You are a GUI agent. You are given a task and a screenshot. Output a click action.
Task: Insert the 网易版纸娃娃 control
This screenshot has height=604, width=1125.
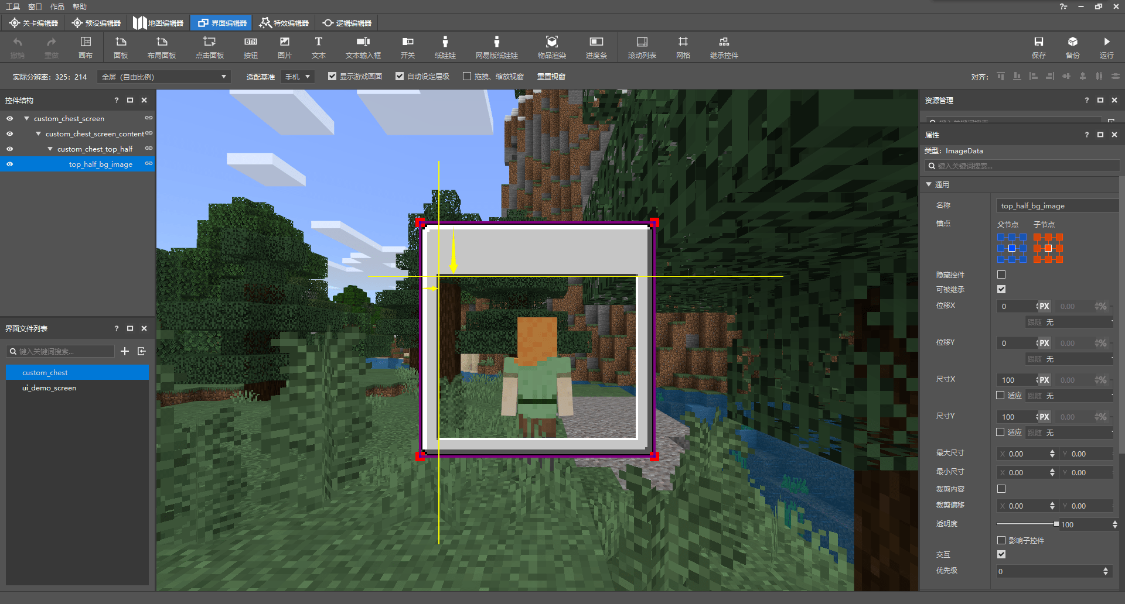click(x=497, y=47)
